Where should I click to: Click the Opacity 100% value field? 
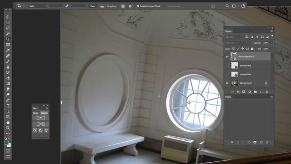[x=266, y=43]
